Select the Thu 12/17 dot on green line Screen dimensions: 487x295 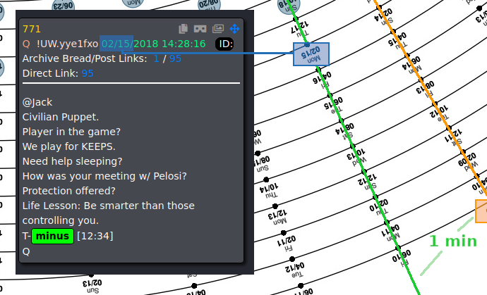click(x=296, y=19)
